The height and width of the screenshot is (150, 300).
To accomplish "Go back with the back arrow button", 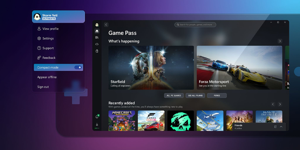I will point(106,25).
